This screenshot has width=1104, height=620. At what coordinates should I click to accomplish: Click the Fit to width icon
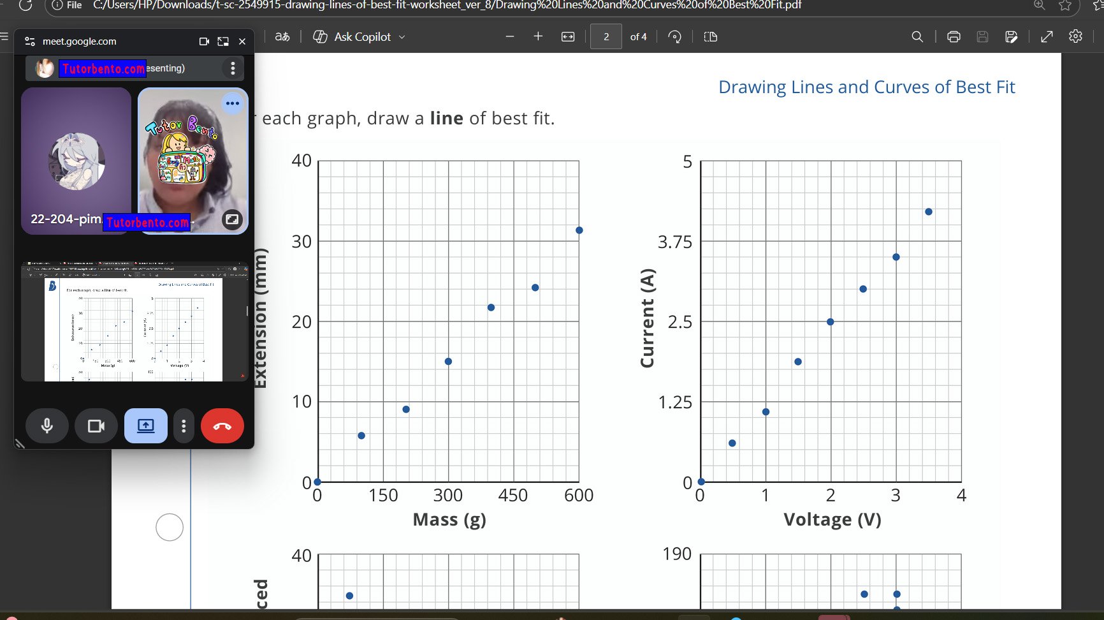pyautogui.click(x=568, y=37)
